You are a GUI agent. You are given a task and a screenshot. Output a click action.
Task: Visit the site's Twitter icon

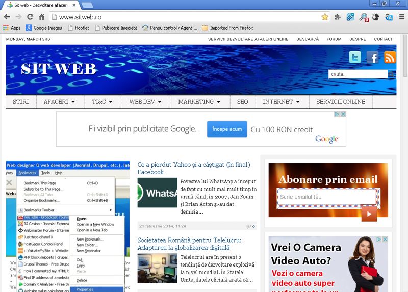point(355,57)
